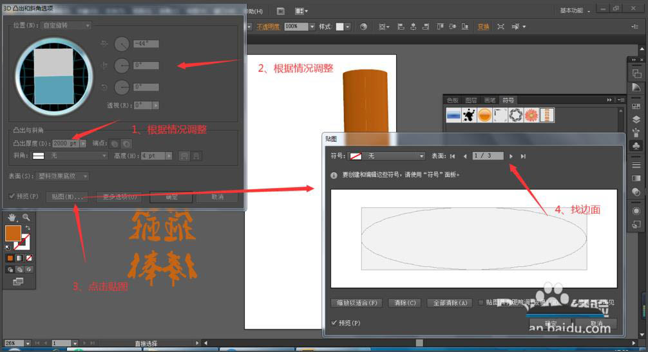Click the orange Fill color swatch
The height and width of the screenshot is (352, 648).
coord(13,233)
